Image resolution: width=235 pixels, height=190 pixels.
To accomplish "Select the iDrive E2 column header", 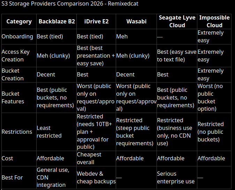I will pos(96,21).
